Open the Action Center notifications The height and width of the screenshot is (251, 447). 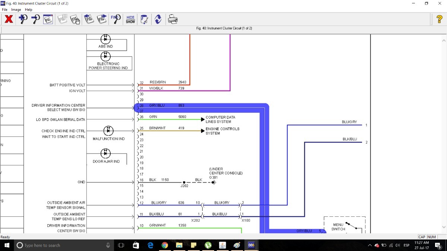438,245
